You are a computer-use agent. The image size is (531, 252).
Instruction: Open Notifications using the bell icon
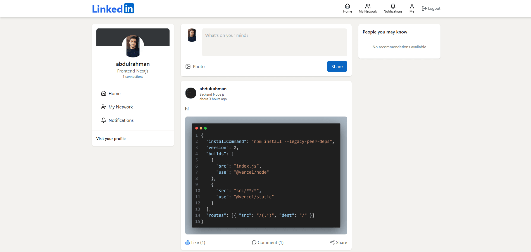click(x=393, y=6)
